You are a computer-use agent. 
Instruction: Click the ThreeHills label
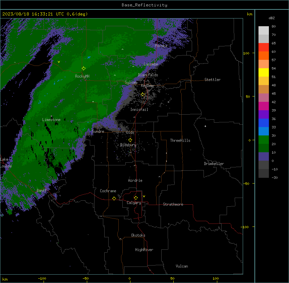pos(180,140)
